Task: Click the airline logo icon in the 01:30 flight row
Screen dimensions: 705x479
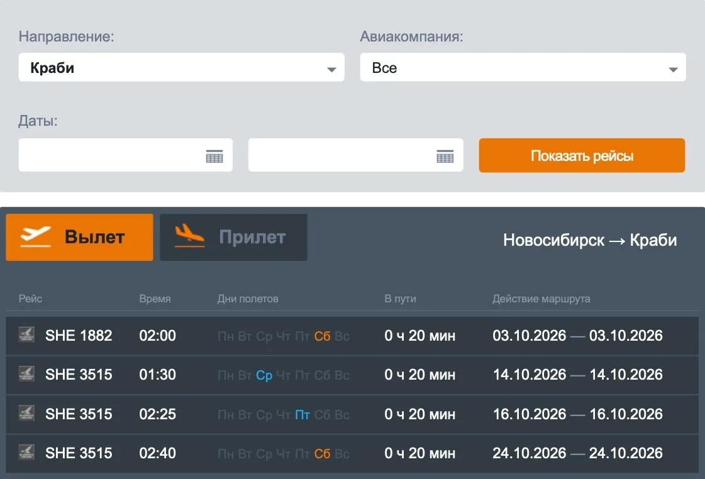Action: (26, 374)
